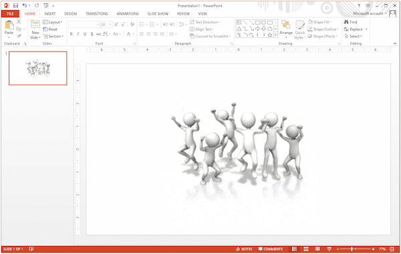
Task: Switch to the DESIGN tab
Action: pos(70,14)
